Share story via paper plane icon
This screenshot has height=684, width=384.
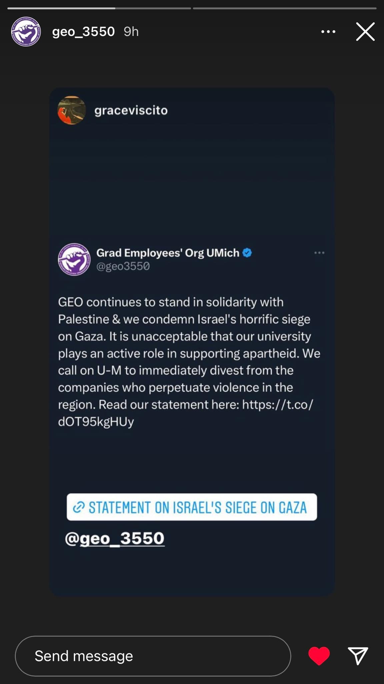[358, 656]
